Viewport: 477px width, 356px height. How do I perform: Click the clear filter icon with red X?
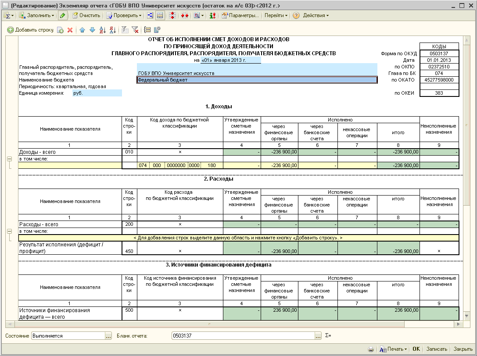pyautogui.click(x=135, y=30)
